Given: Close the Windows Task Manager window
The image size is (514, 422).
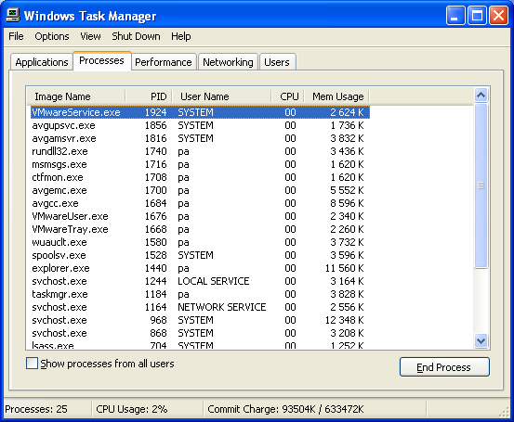Looking at the screenshot, I should coord(498,16).
